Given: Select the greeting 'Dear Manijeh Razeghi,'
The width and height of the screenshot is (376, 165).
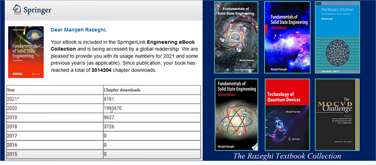Looking at the screenshot, I should point(79,30).
